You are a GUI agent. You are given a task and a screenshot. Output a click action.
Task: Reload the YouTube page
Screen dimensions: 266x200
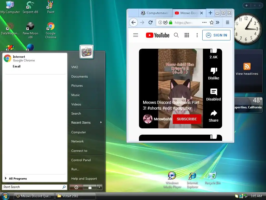(150, 22)
